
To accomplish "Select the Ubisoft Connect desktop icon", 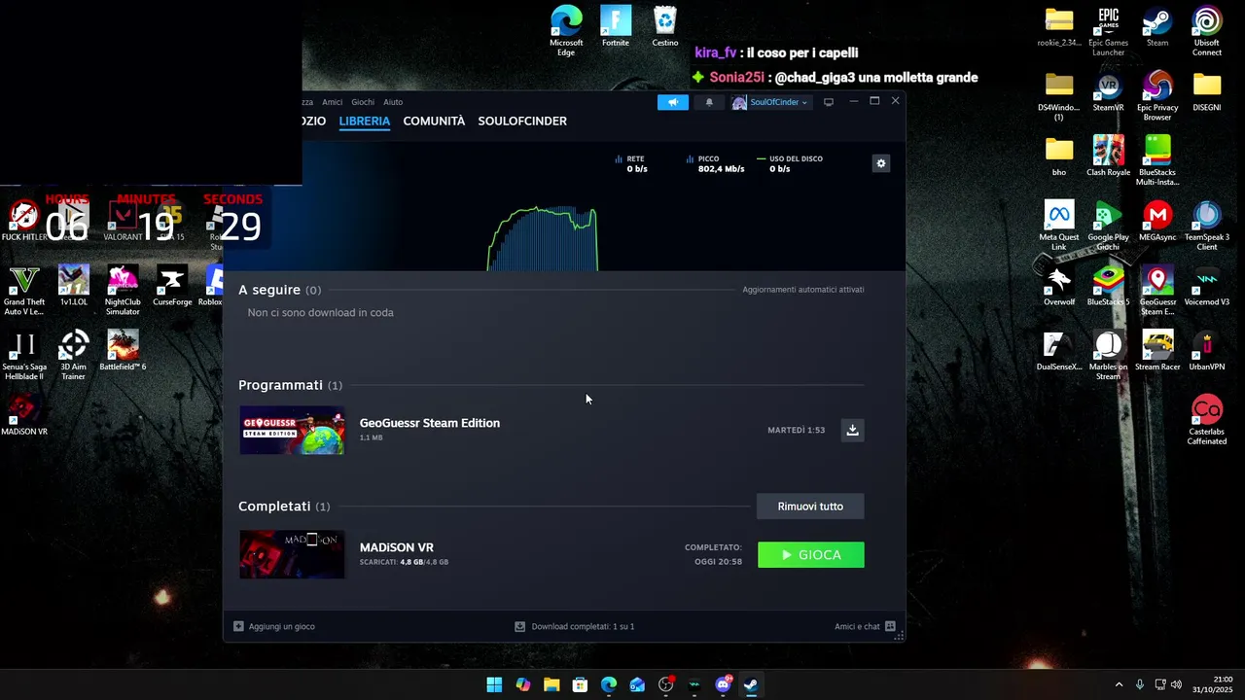I will [1207, 31].
